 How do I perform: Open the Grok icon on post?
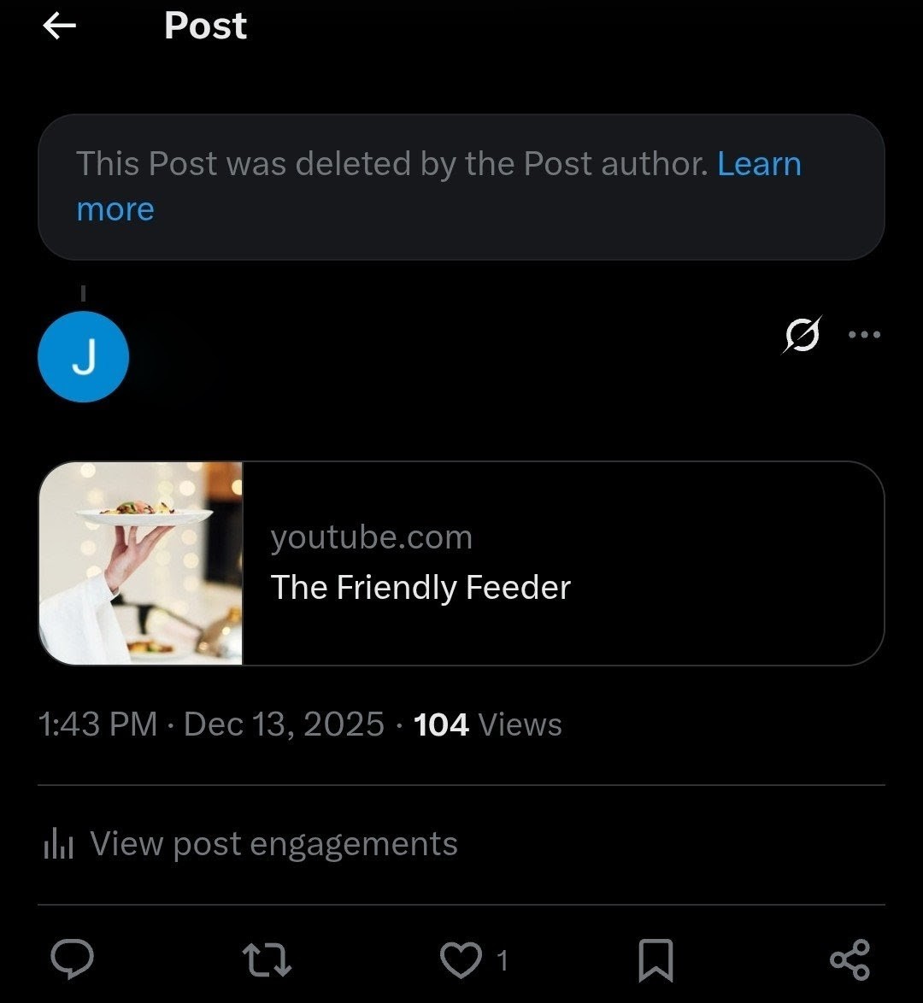click(x=802, y=335)
